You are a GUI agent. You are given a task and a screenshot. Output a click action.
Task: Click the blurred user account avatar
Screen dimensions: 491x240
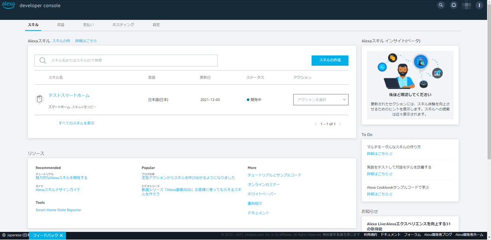467,5
